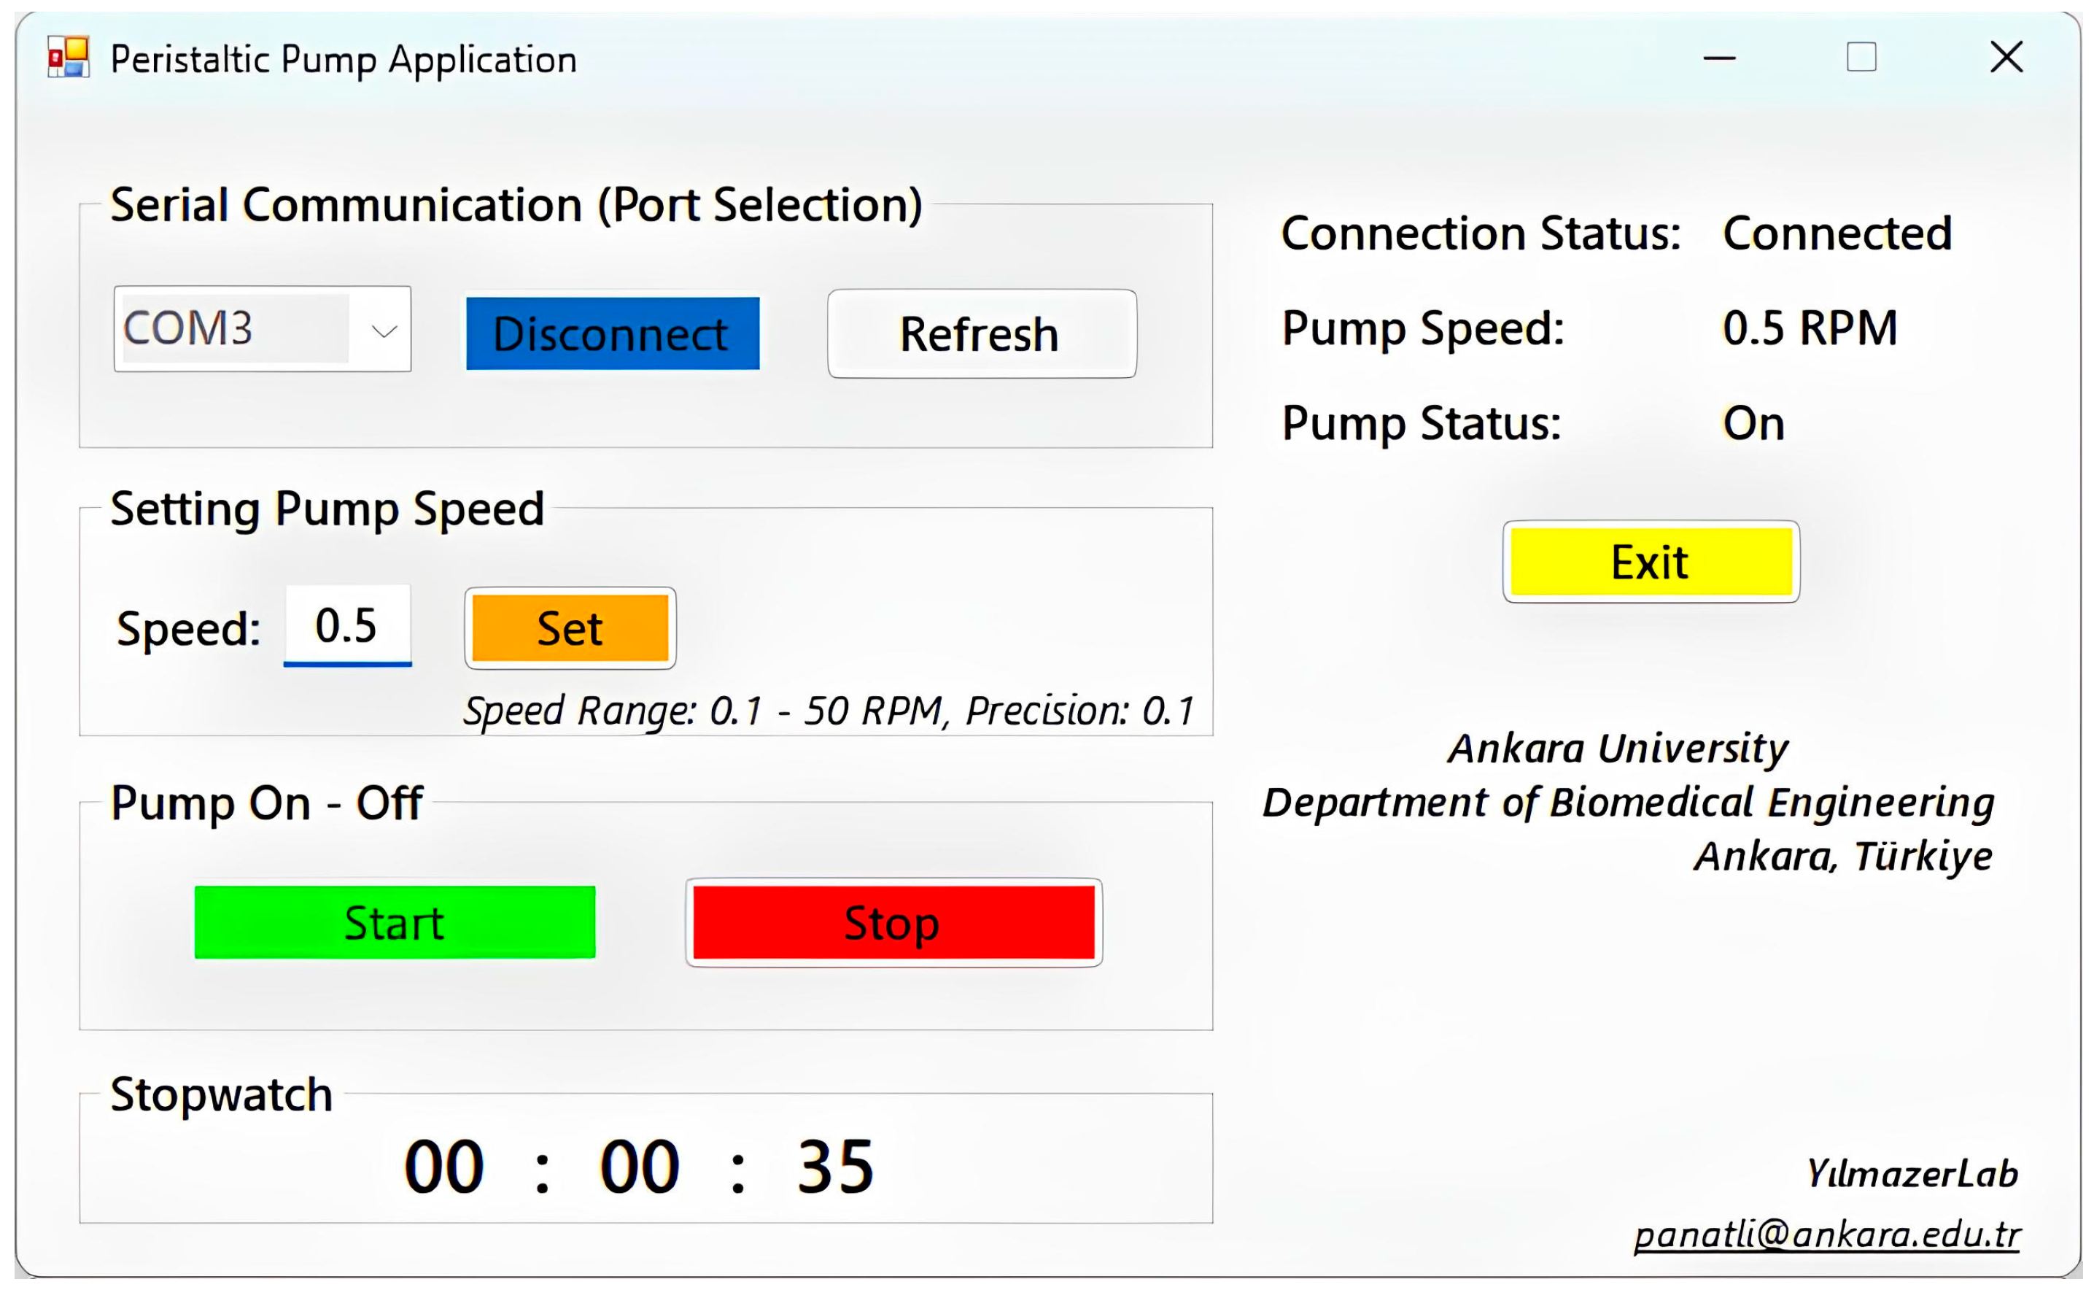Click the Speed Range hint text
2094x1298 pixels.
[x=828, y=711]
